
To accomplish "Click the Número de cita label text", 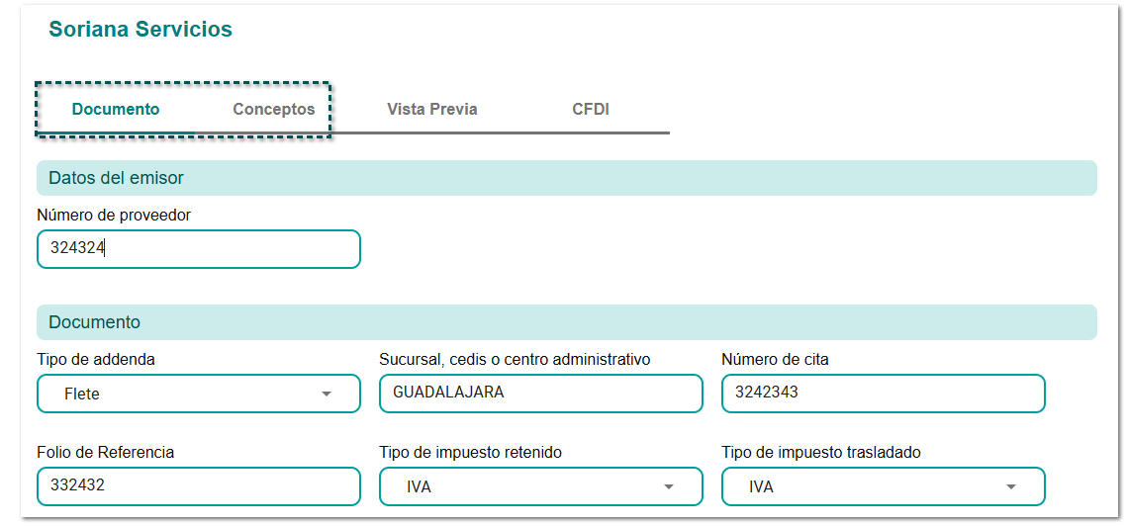I will click(775, 360).
